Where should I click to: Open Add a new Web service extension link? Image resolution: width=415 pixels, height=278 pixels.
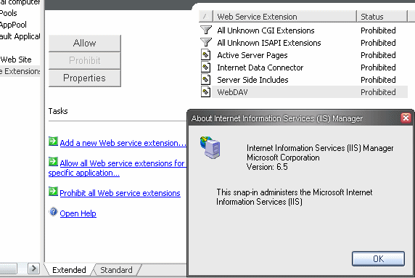123,143
